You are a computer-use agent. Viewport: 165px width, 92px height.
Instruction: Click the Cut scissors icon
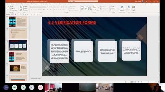10,6
